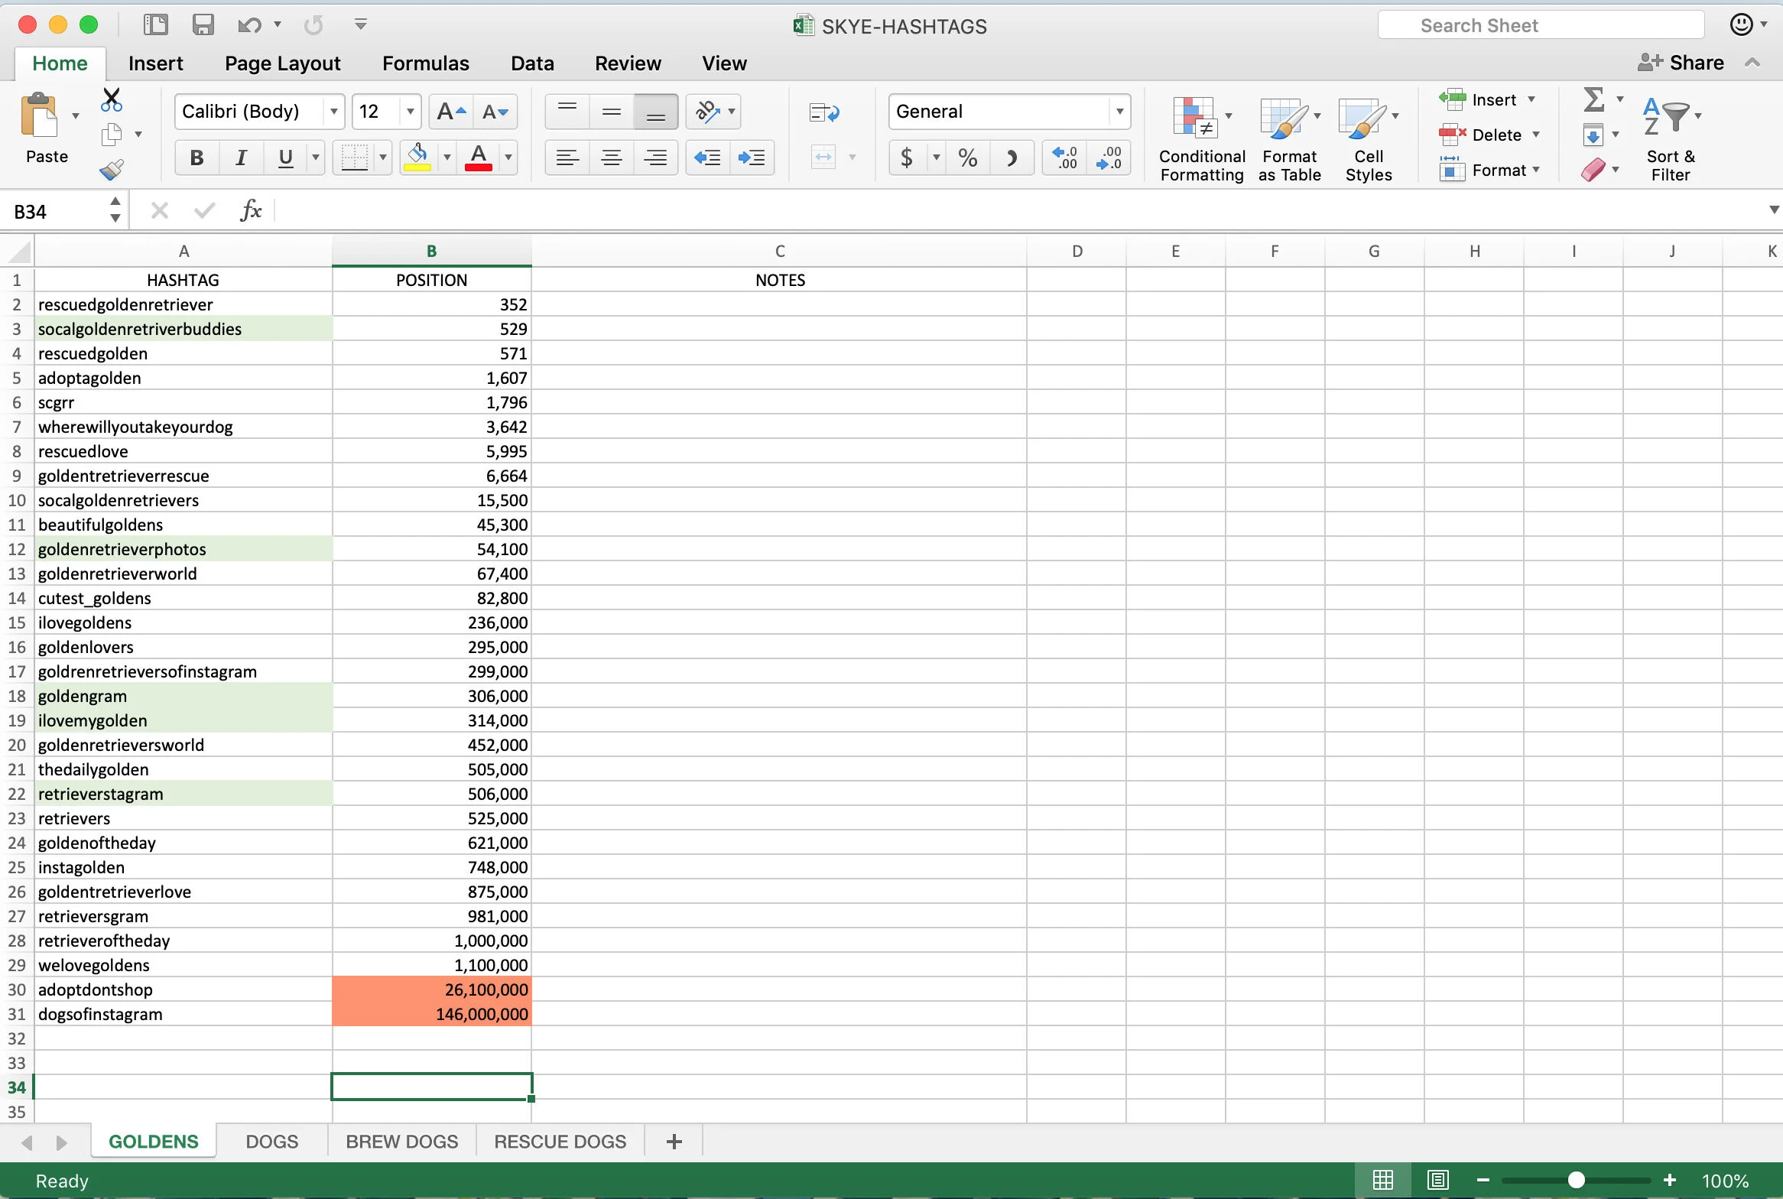
Task: Center text horizontally
Action: pyautogui.click(x=612, y=158)
